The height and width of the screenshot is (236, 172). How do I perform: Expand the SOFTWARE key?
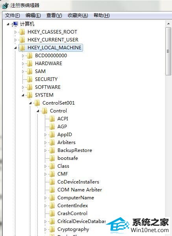tap(23, 87)
